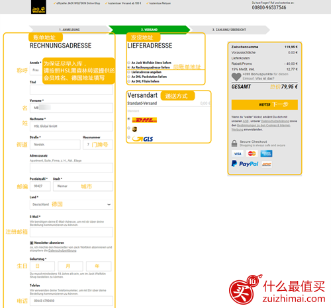This screenshot has width=331, height=308.
Task: Go to step 3. Zahlung/Übersicht
Action: coord(229,30)
